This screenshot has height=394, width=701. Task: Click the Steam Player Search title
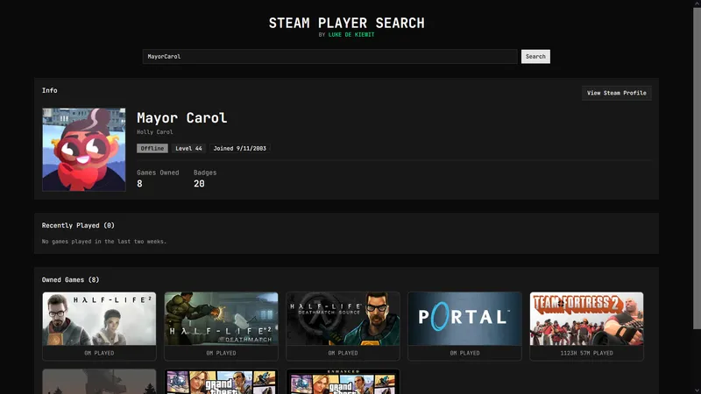[x=346, y=24]
